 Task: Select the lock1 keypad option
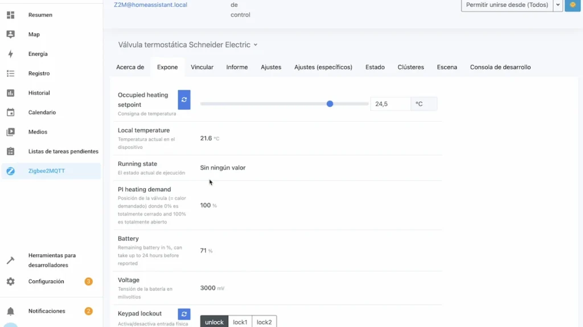(x=240, y=322)
